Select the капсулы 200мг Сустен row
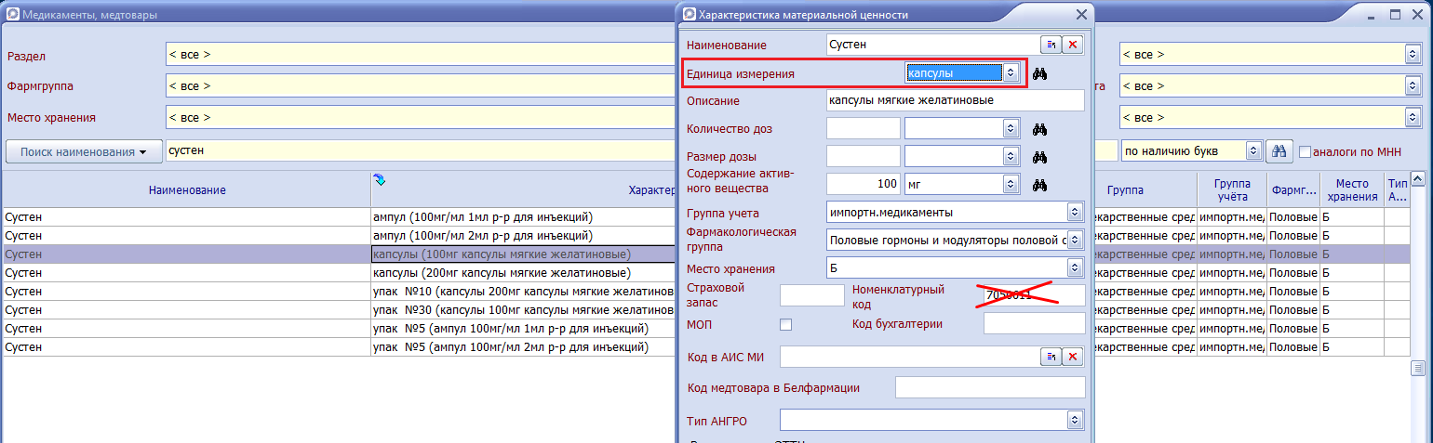 [186, 273]
